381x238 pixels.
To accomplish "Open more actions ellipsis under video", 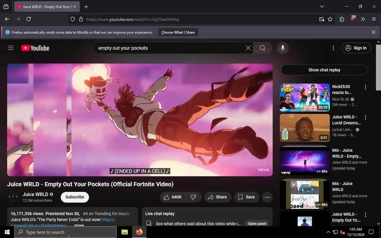I will tap(267, 197).
